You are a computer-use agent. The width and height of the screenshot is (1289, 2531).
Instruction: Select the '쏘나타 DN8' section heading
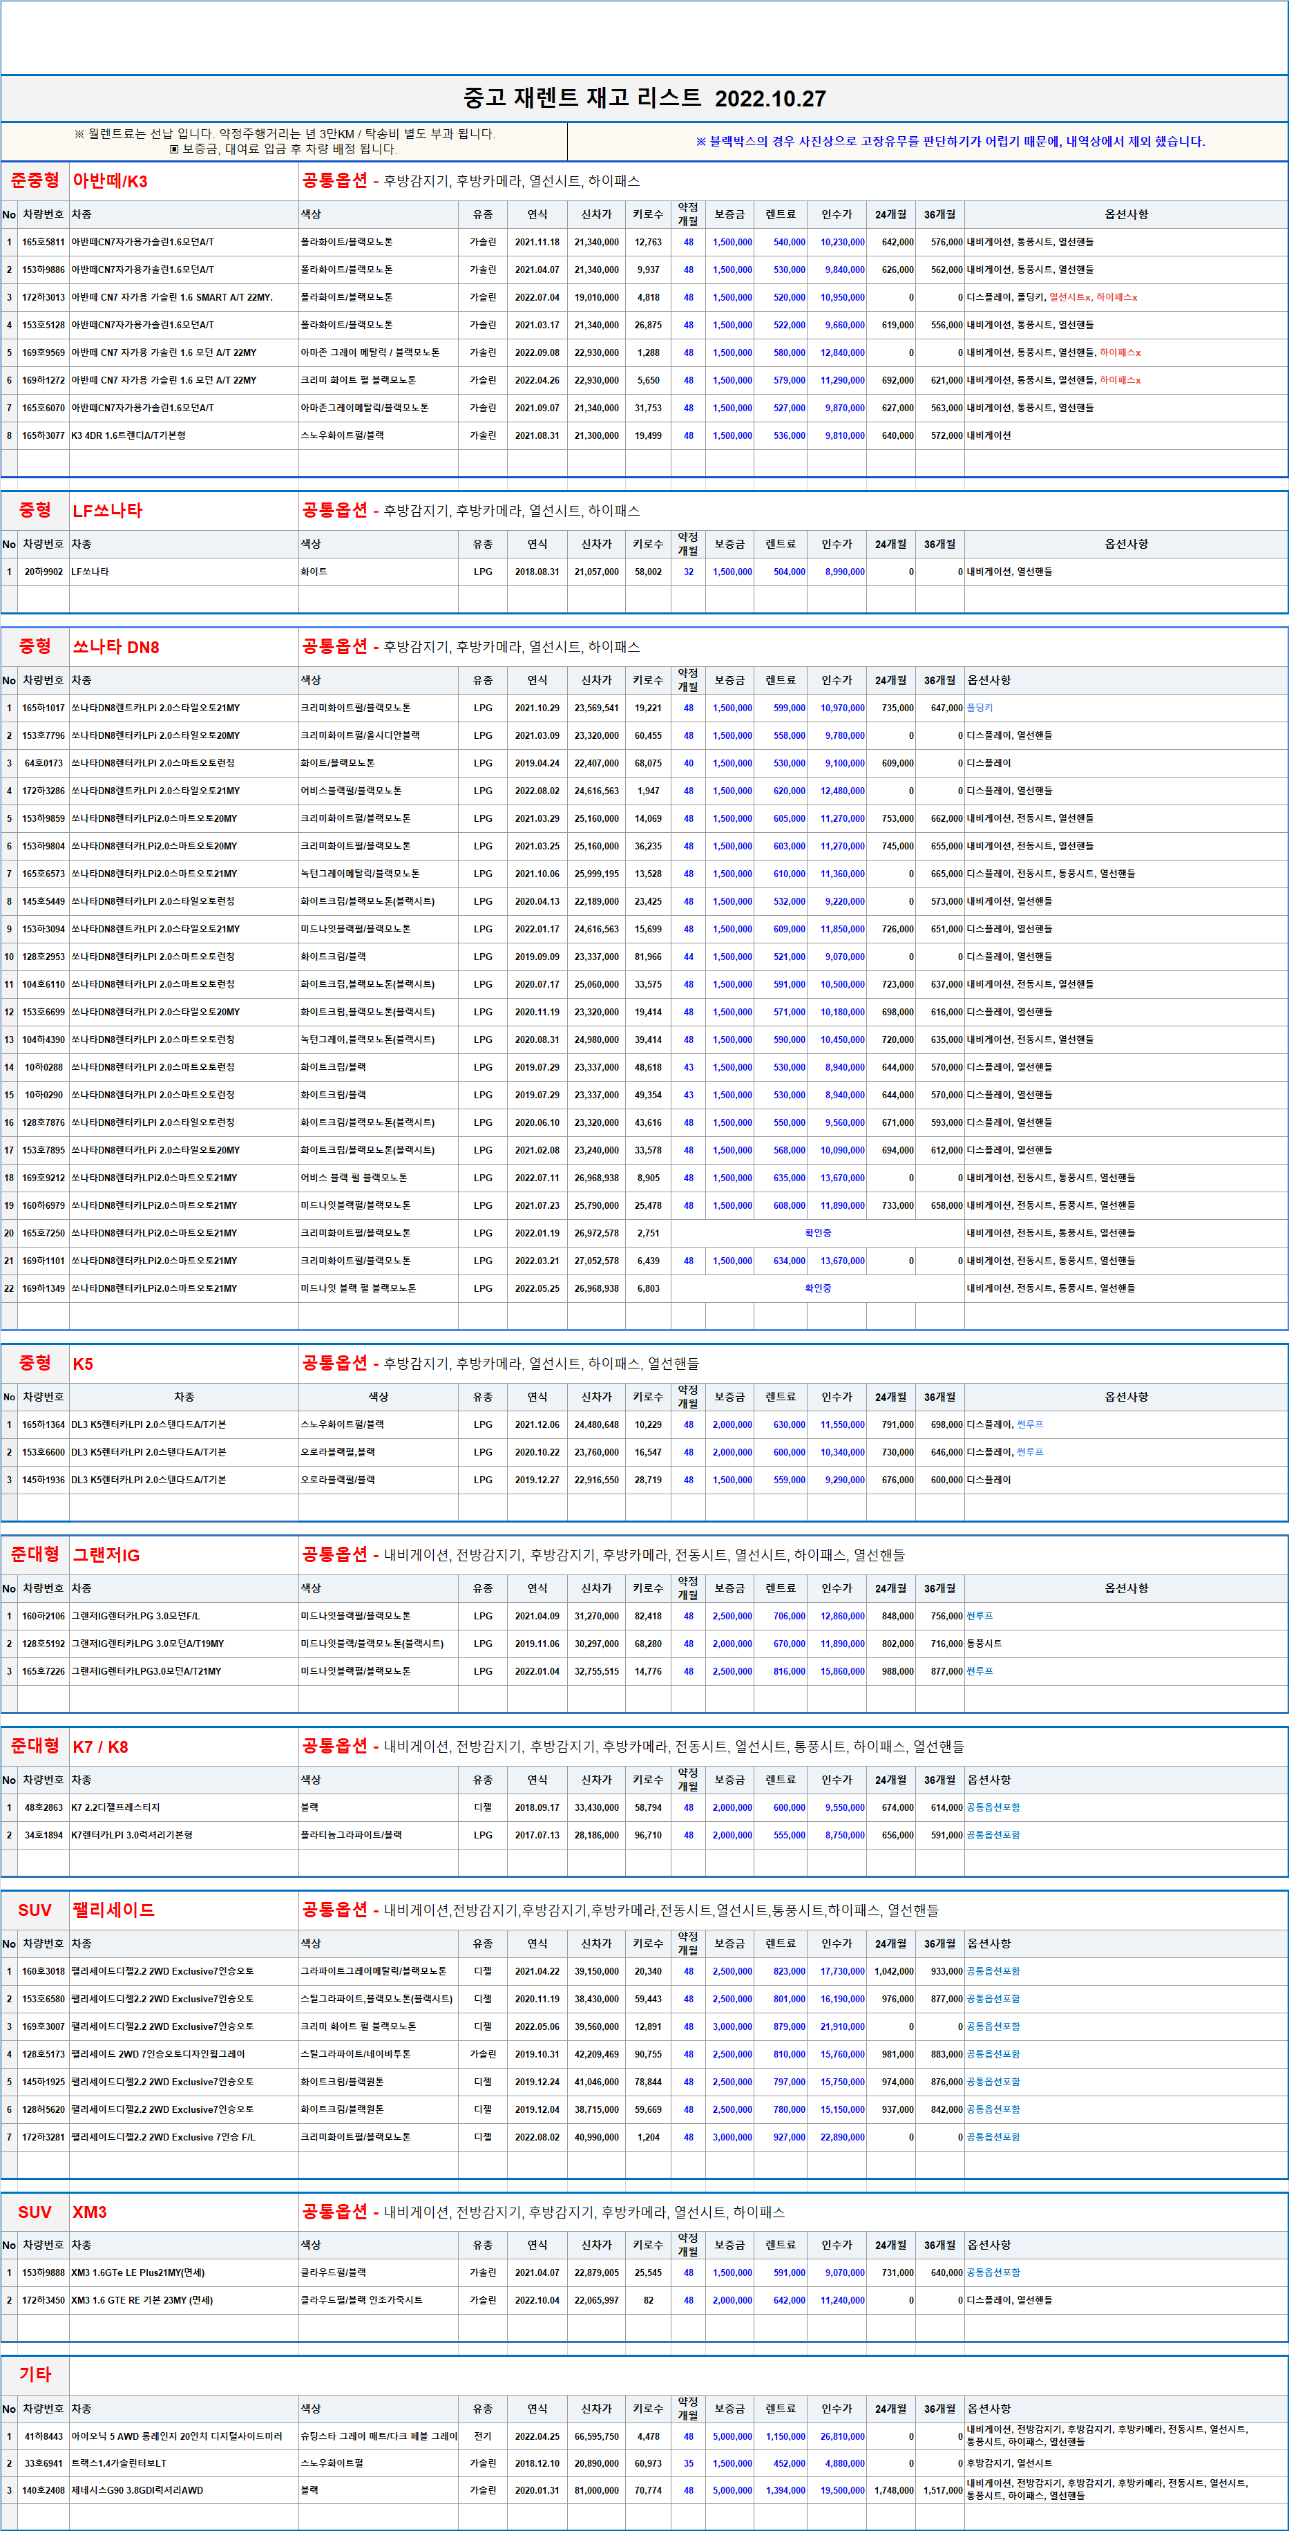(x=116, y=646)
